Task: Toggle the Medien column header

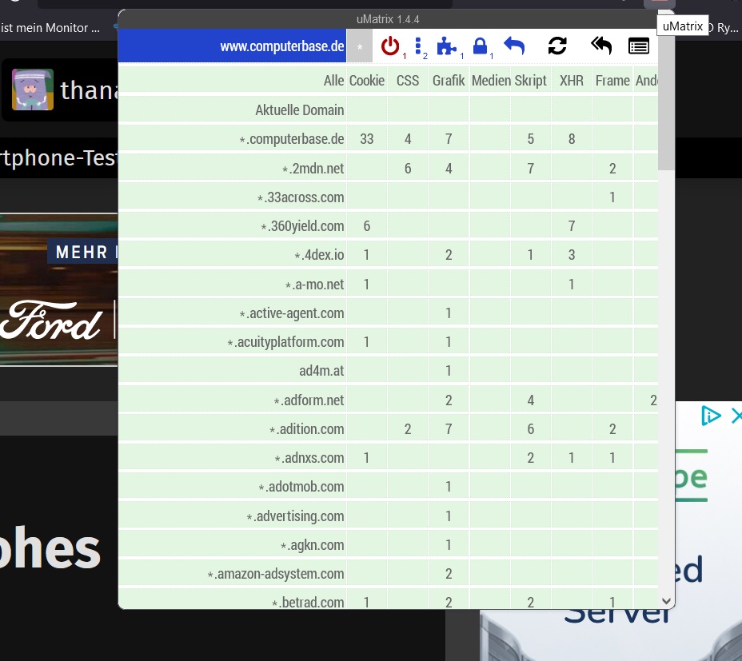Action: tap(490, 81)
